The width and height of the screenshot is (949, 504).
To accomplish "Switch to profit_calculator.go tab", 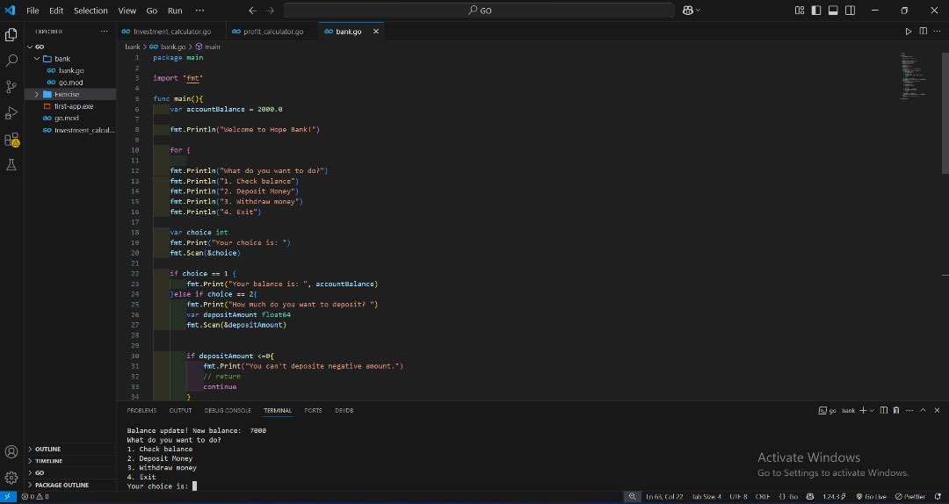I will [273, 32].
